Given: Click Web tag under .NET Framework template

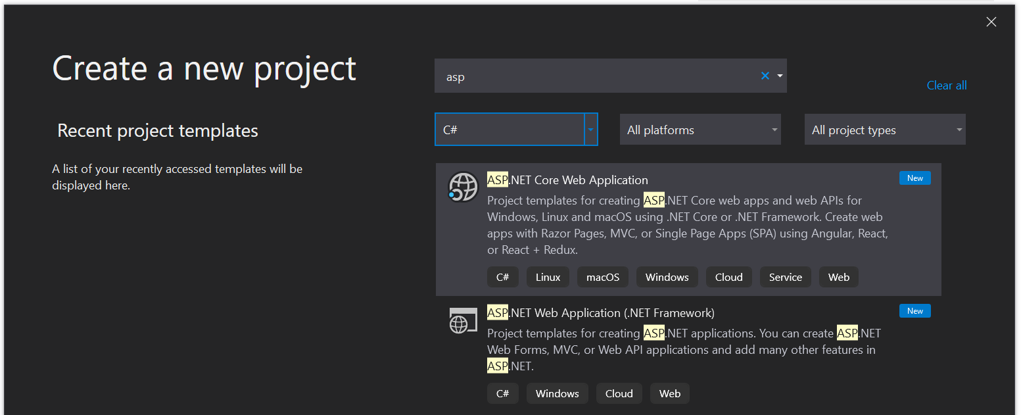Looking at the screenshot, I should pos(670,393).
